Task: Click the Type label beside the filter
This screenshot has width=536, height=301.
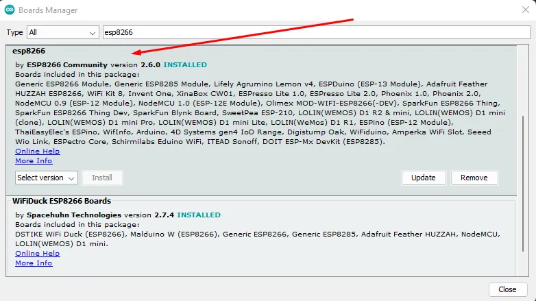Action: point(14,32)
